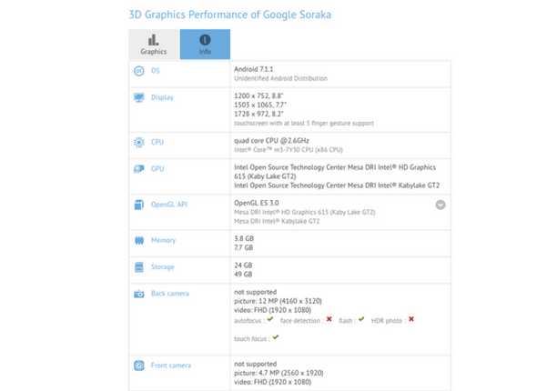This screenshot has height=391, width=557.
Task: Click the Storage SD card icon
Action: coord(139,267)
